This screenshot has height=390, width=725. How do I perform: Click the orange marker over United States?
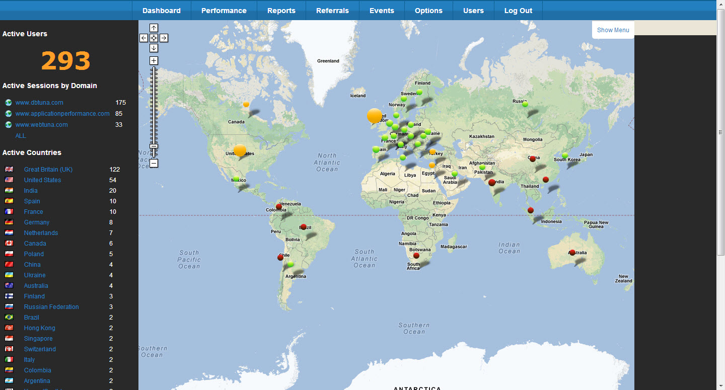pyautogui.click(x=240, y=150)
